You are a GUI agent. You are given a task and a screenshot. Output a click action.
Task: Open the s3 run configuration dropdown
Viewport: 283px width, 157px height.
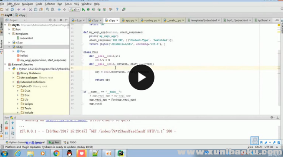75,10
